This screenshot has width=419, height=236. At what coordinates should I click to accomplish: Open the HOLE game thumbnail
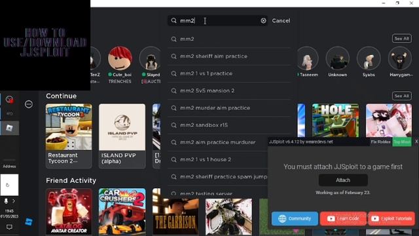(x=335, y=121)
